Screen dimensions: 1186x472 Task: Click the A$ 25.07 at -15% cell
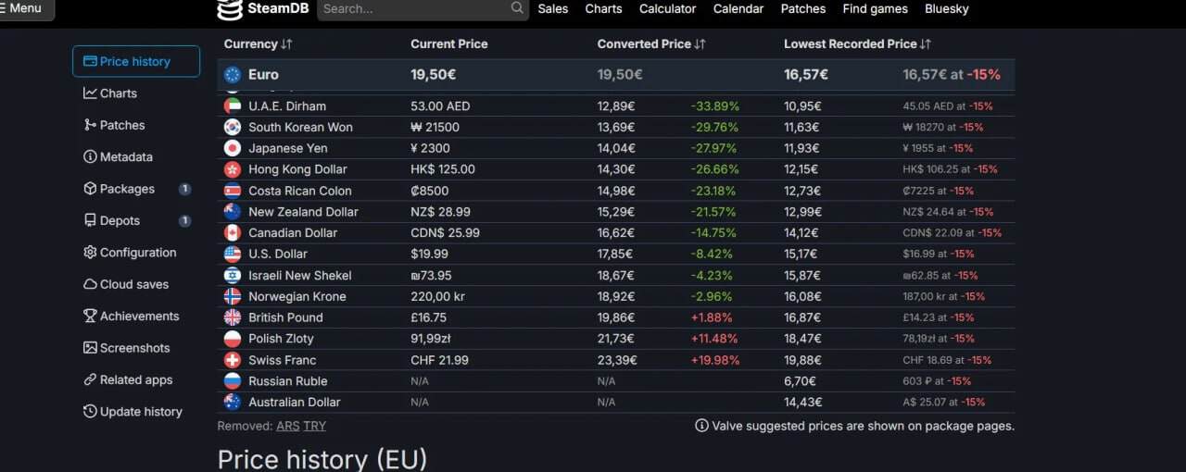(944, 403)
